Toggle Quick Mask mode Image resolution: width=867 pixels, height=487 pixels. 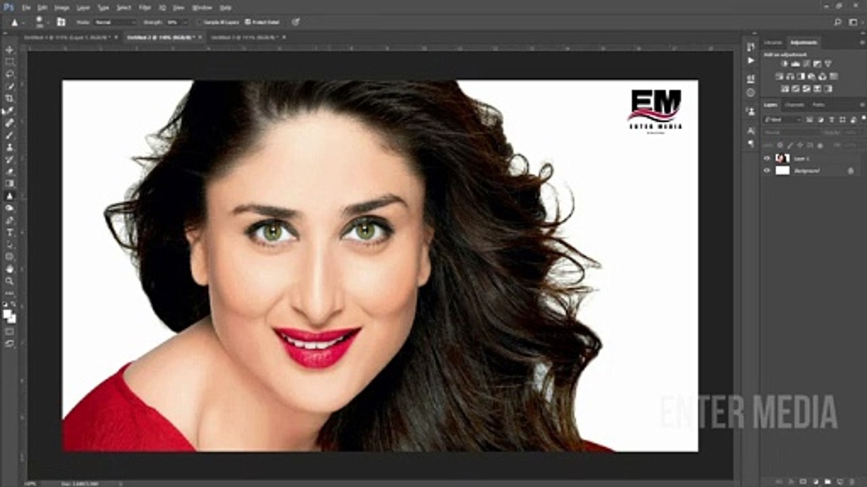point(9,331)
